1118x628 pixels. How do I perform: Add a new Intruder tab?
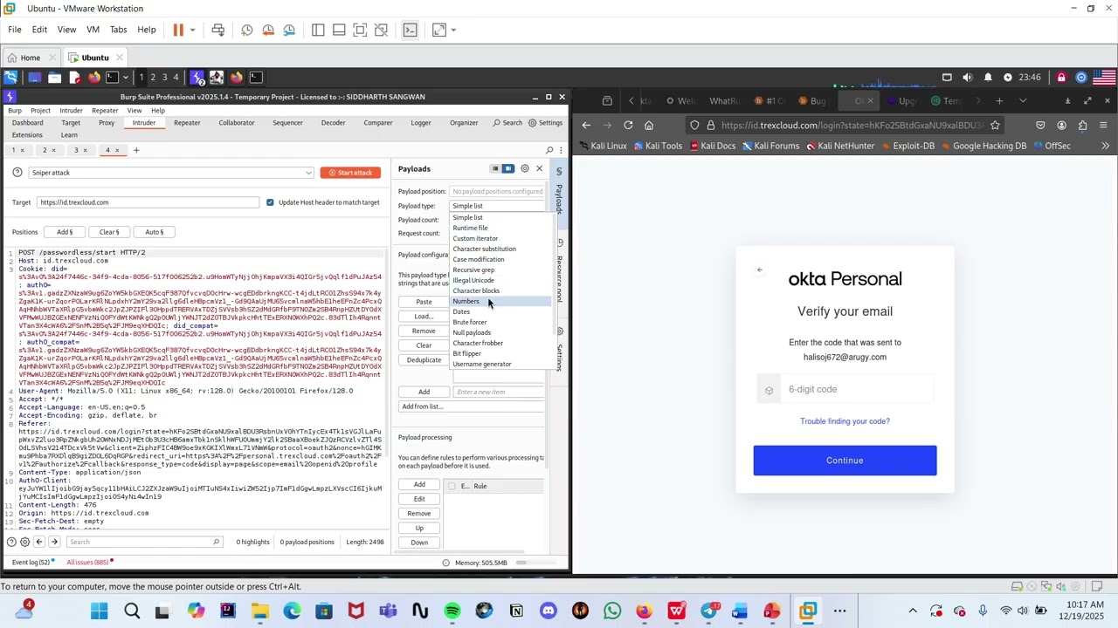tap(136, 150)
